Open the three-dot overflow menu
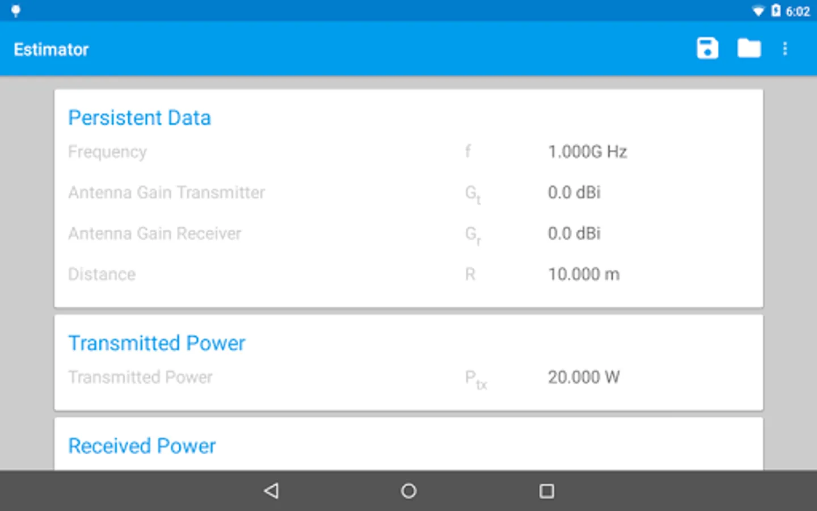The width and height of the screenshot is (817, 511). (785, 48)
